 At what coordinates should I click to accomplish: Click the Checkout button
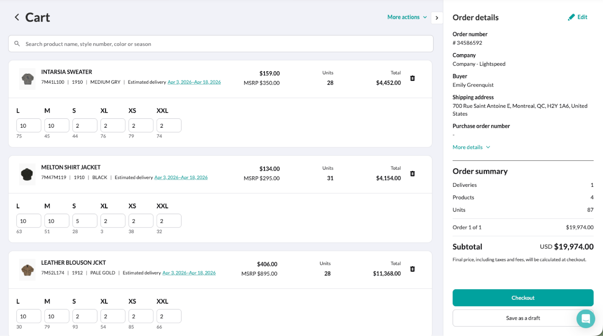pyautogui.click(x=523, y=298)
